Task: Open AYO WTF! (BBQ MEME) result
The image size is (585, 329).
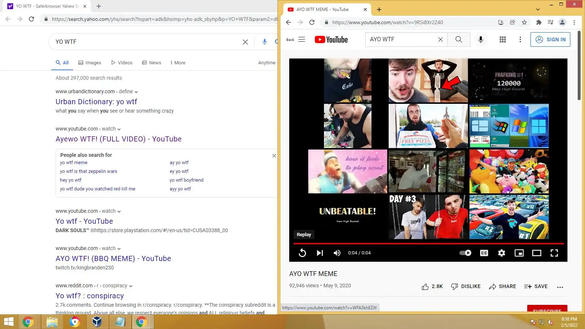Action: tap(113, 258)
